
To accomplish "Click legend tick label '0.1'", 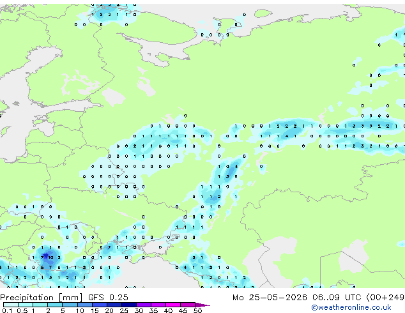I will point(7,310).
